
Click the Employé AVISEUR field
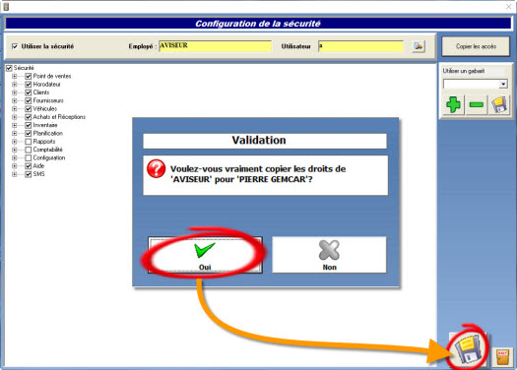point(215,46)
